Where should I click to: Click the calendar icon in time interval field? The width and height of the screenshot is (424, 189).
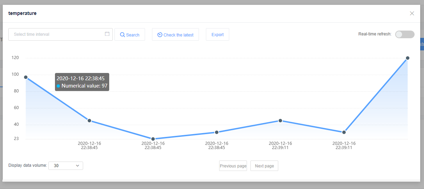(107, 34)
